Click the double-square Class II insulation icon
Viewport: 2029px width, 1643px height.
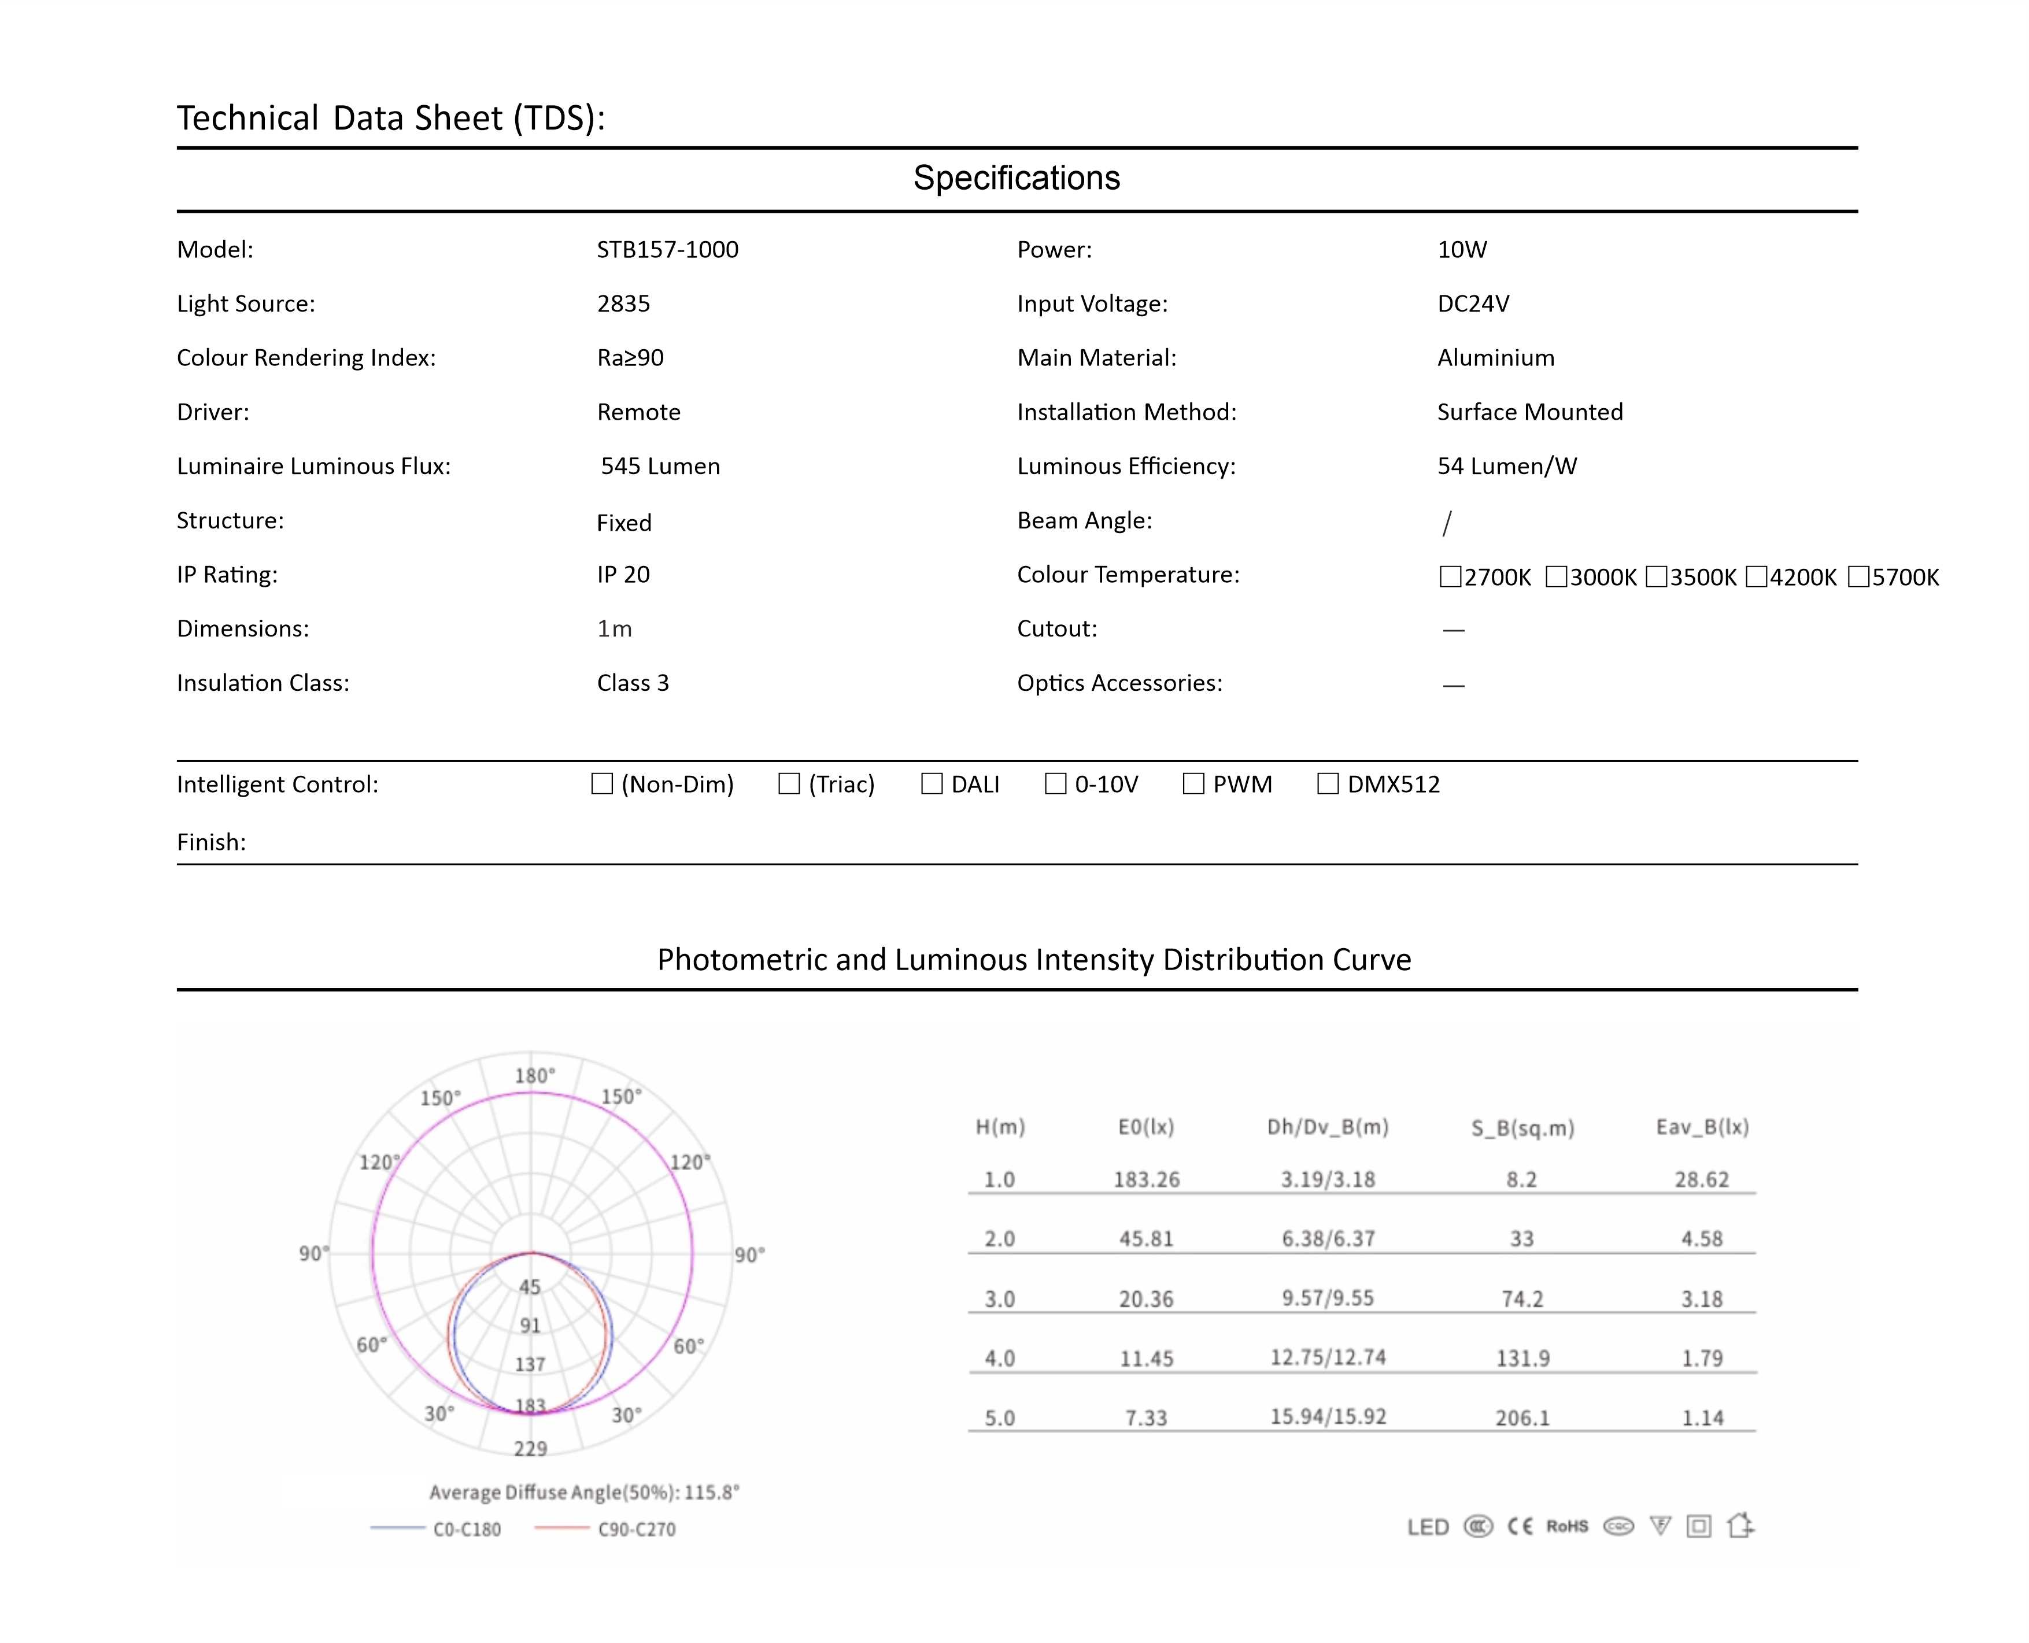tap(1699, 1527)
